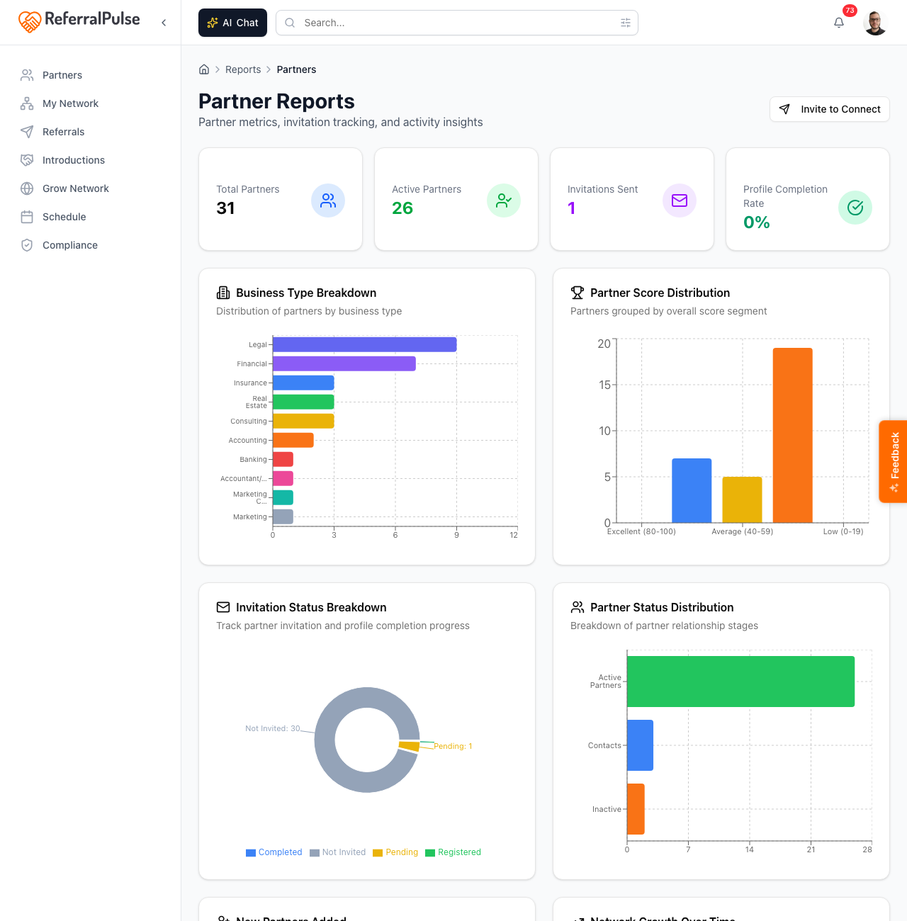Click the tall orange score distribution bar
This screenshot has width=907, height=921.
(793, 435)
